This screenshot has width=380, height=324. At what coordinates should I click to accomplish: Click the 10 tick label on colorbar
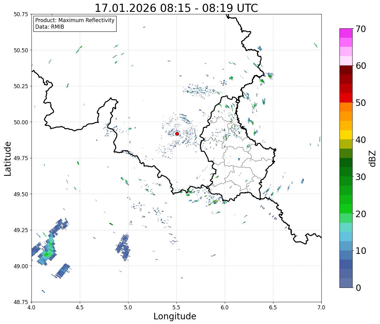(x=360, y=250)
